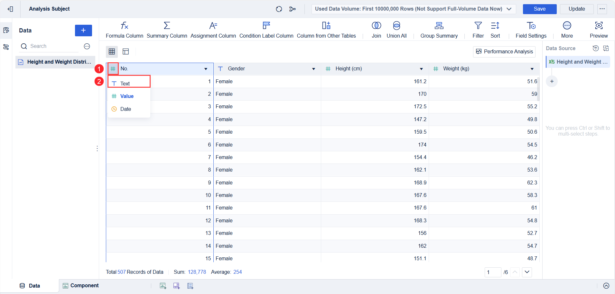Choose Text as the field type
Image resolution: width=615 pixels, height=294 pixels.
[129, 84]
